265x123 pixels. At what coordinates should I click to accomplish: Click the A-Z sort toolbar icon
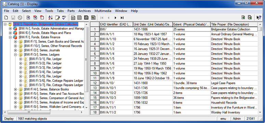(x=50, y=17)
